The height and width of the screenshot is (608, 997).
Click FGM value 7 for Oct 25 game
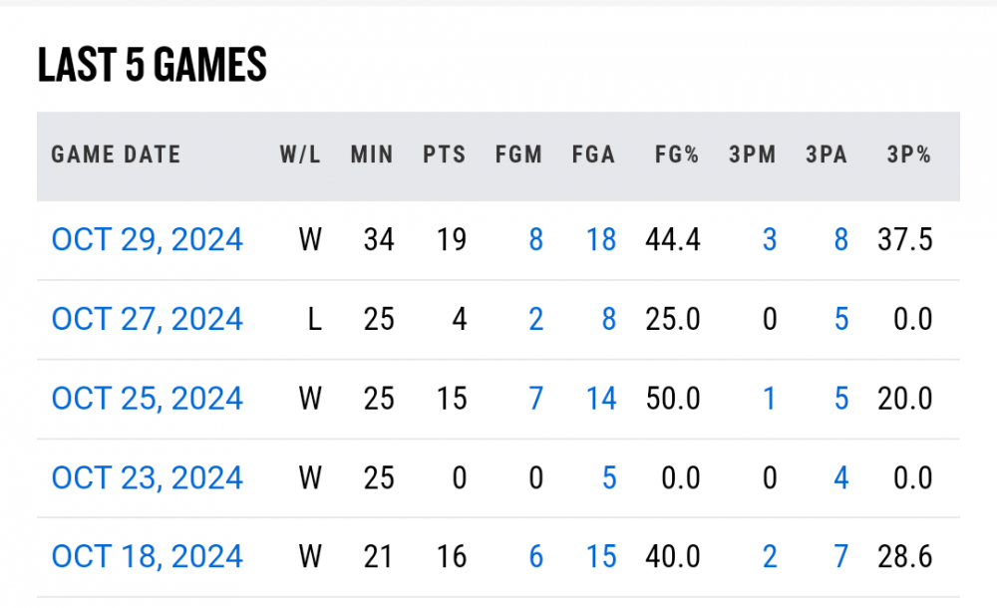point(535,399)
